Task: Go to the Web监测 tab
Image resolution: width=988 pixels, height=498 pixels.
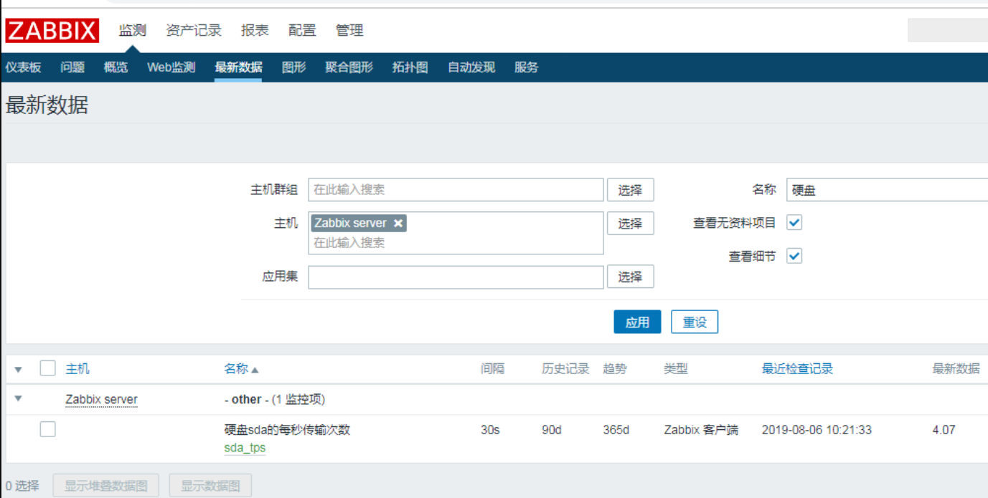Action: [171, 67]
